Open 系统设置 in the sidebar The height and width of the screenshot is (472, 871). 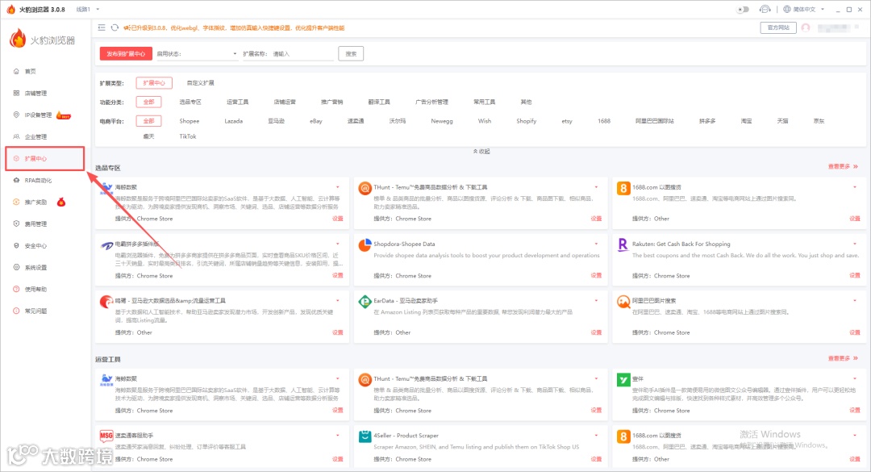(35, 267)
